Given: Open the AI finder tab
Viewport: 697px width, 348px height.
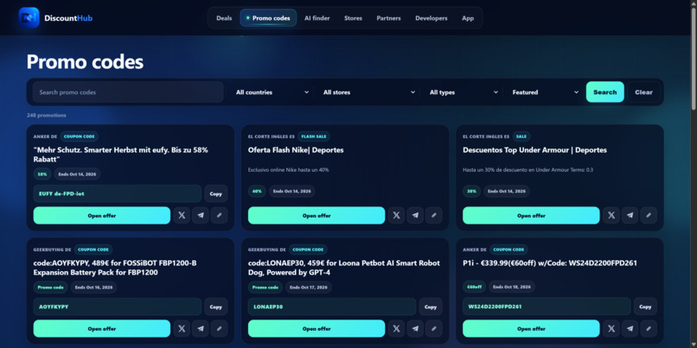Looking at the screenshot, I should 317,18.
